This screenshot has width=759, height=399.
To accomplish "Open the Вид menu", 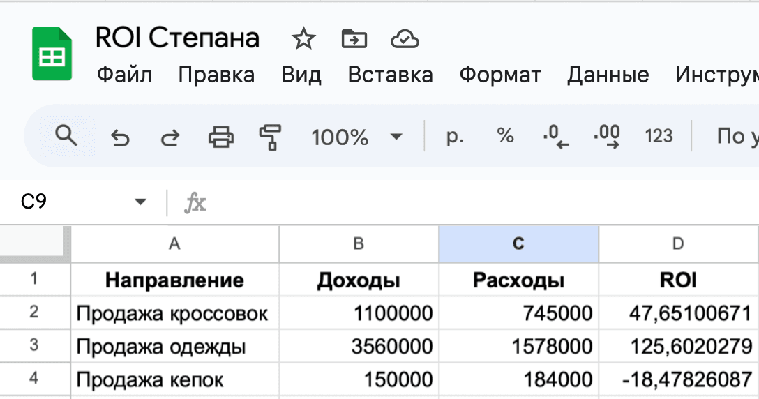I will click(301, 75).
